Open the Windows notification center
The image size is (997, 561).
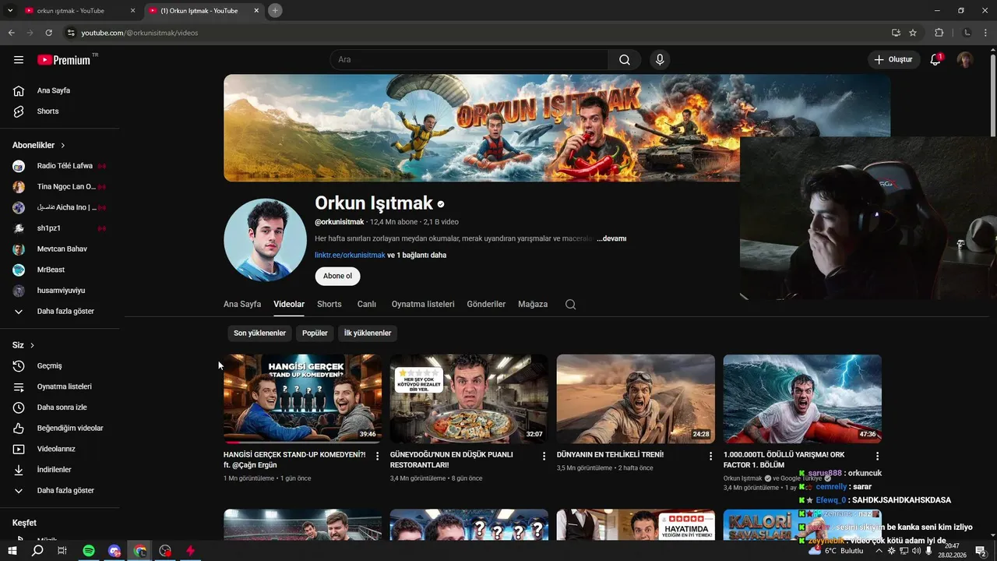[981, 551]
